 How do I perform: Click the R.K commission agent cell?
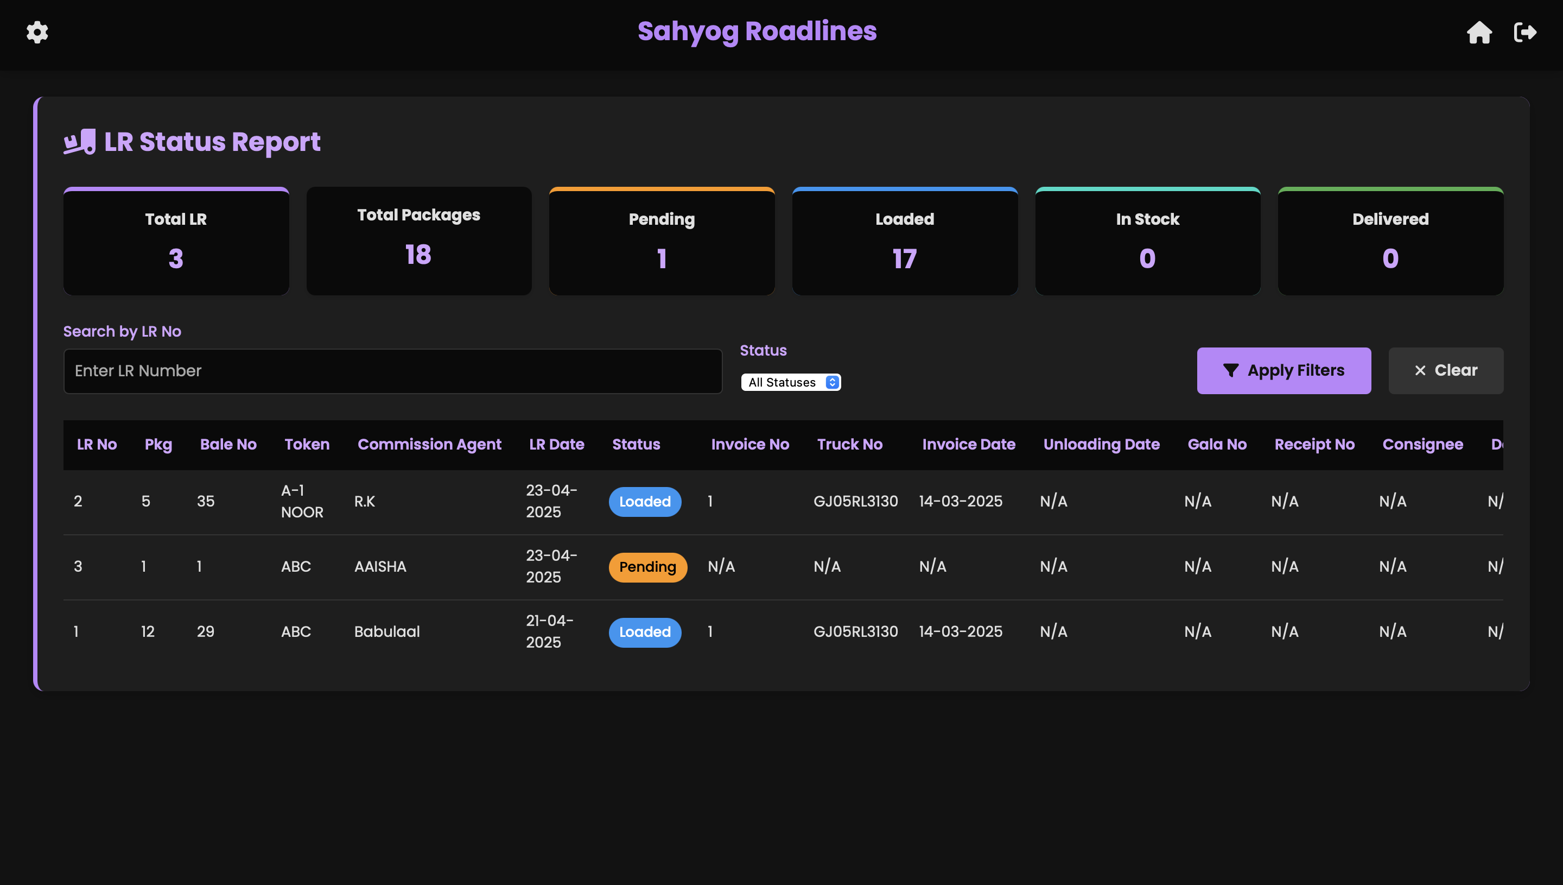(x=365, y=502)
